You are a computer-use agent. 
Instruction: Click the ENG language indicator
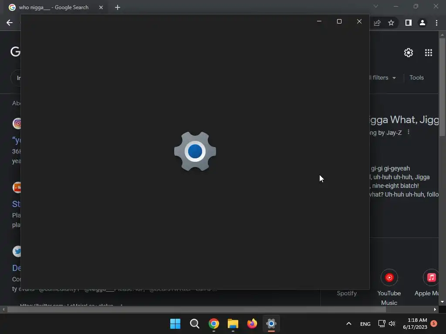[x=365, y=324]
